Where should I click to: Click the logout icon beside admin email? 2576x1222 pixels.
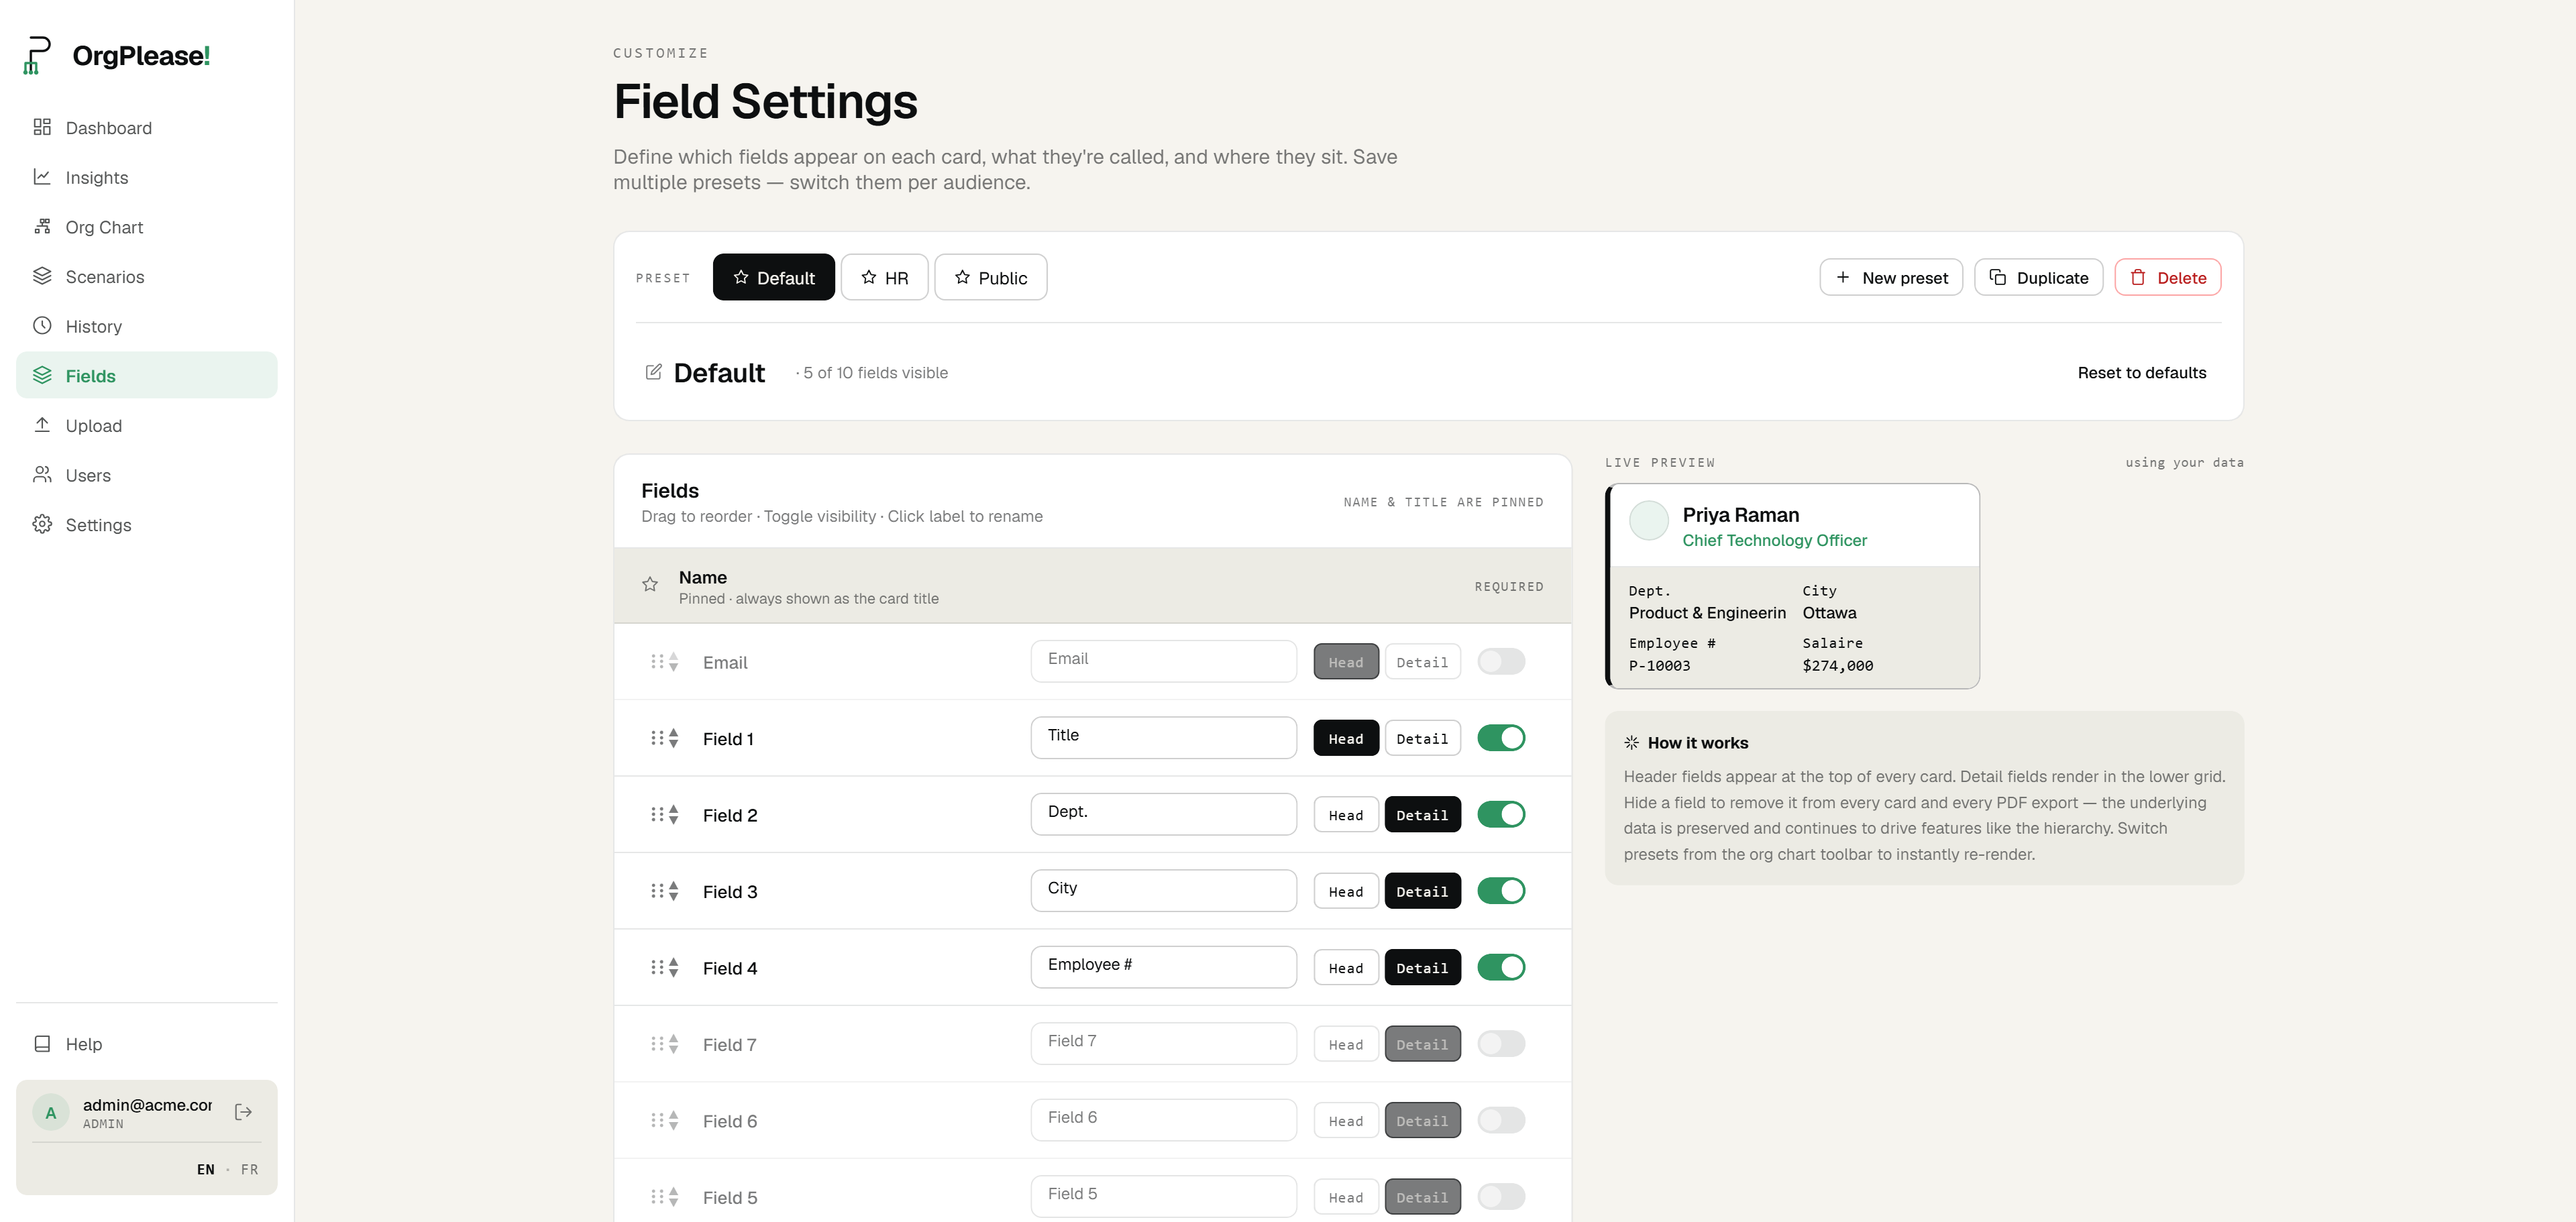[243, 1112]
